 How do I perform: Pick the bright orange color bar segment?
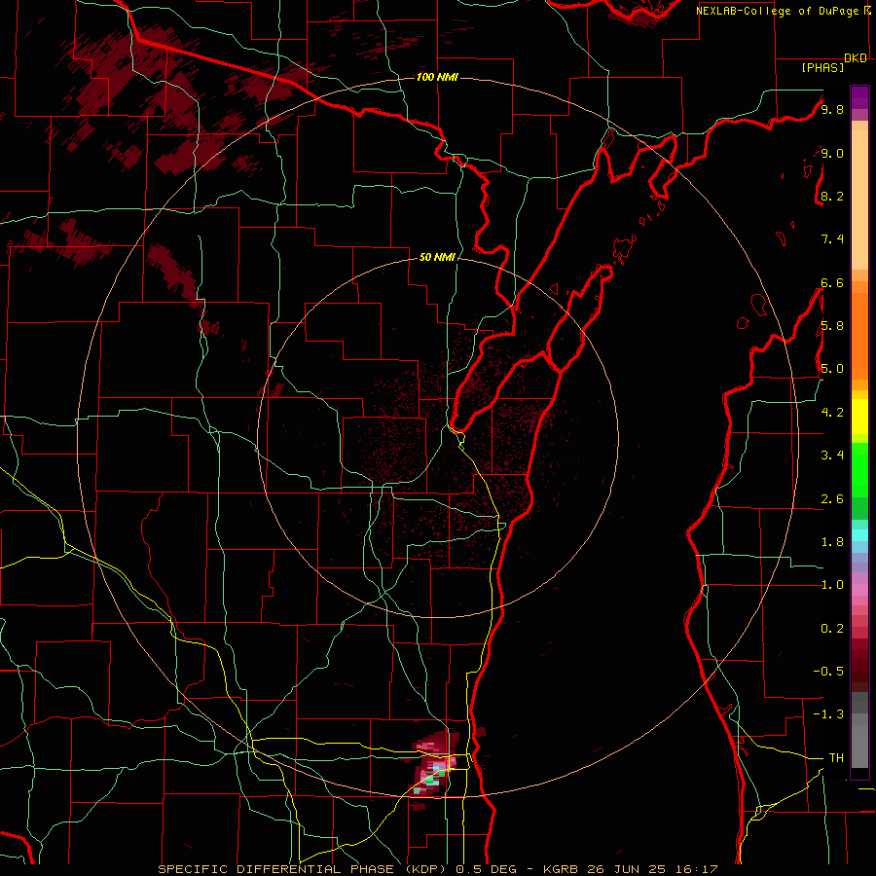(x=859, y=337)
